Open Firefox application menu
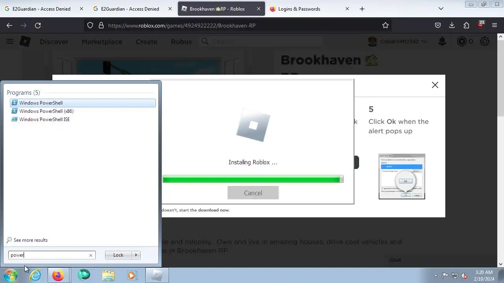This screenshot has width=504, height=283. point(495,25)
